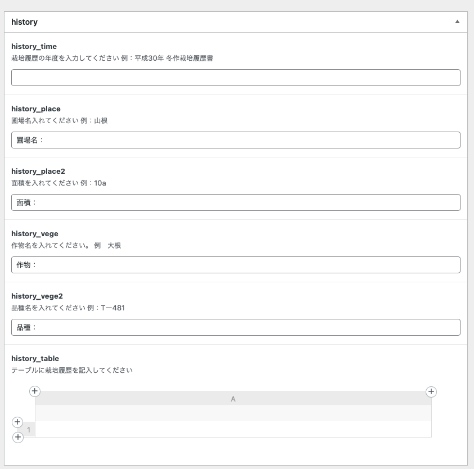
Task: Click into the 圃場名 input field
Action: point(236,140)
